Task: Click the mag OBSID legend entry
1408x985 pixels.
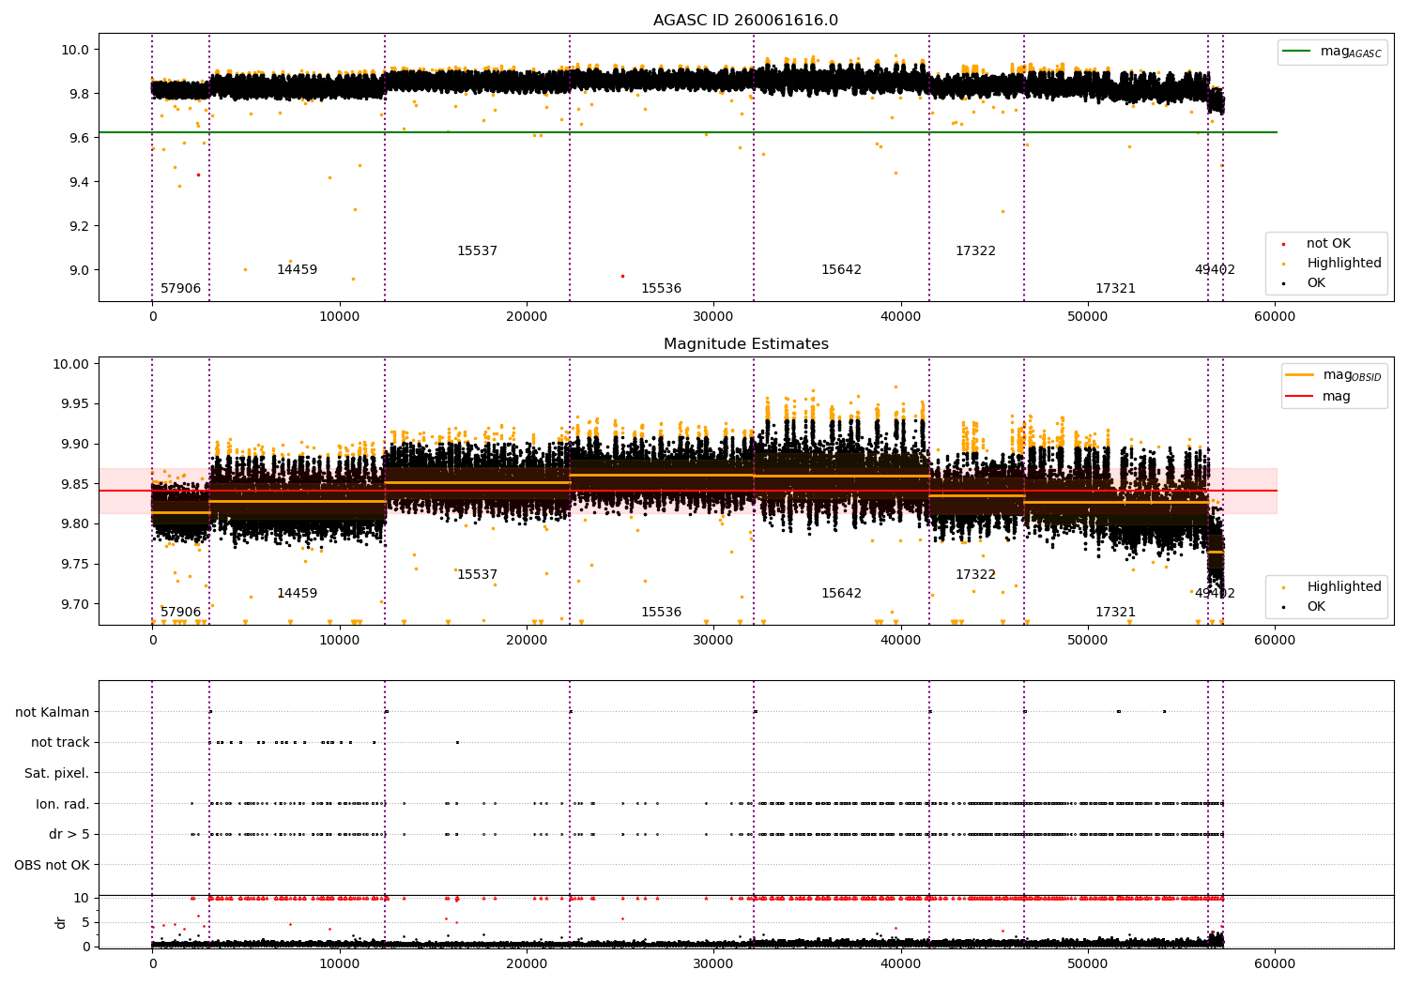Action: (1334, 375)
